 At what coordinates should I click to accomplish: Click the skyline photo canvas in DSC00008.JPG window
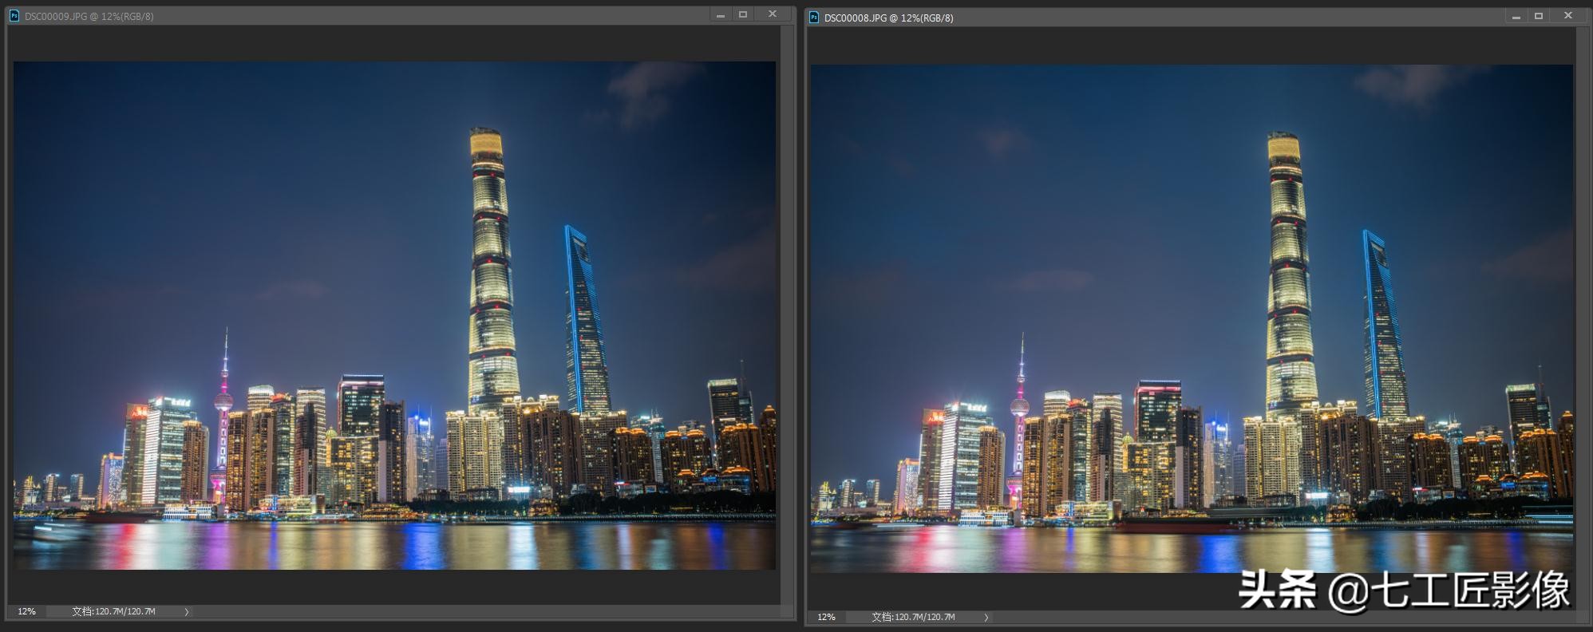coord(1192,318)
